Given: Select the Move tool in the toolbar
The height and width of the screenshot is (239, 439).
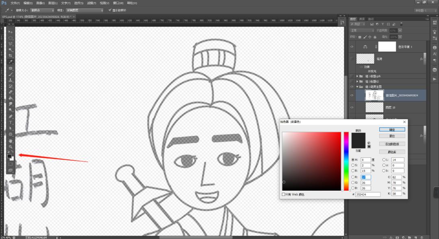Looking at the screenshot, I should [11, 32].
